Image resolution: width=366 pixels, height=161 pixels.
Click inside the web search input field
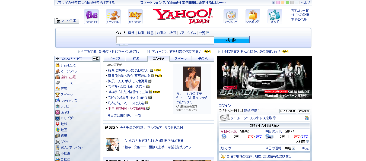click(165, 40)
